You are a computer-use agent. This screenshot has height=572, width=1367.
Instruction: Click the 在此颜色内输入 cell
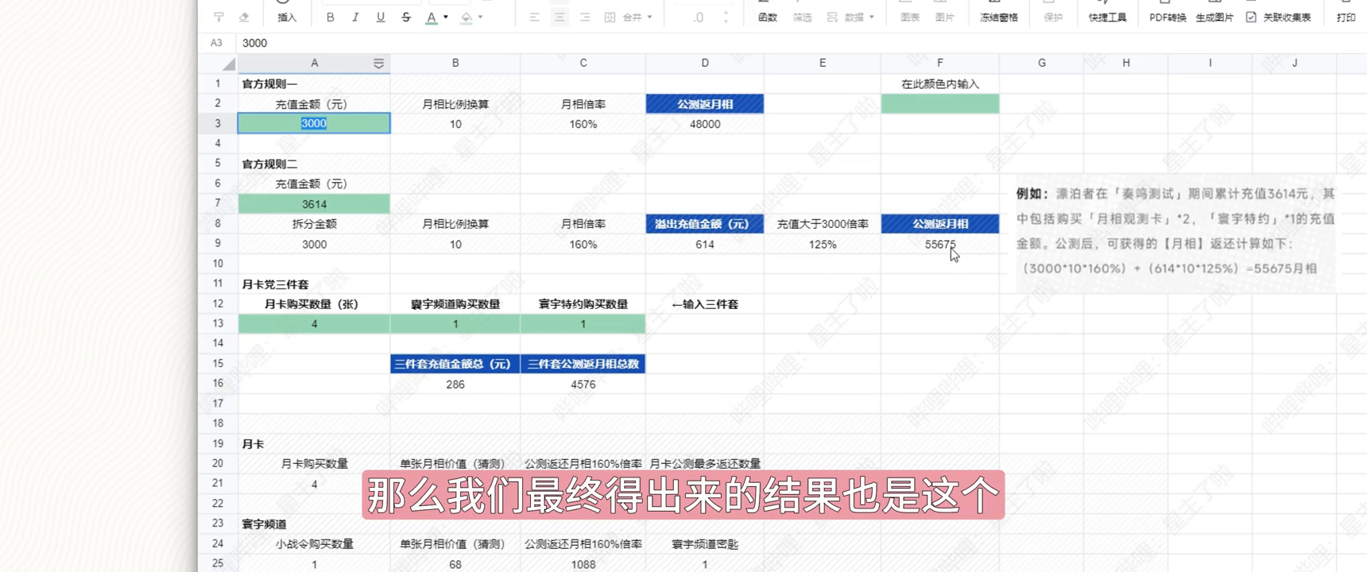tap(940, 83)
